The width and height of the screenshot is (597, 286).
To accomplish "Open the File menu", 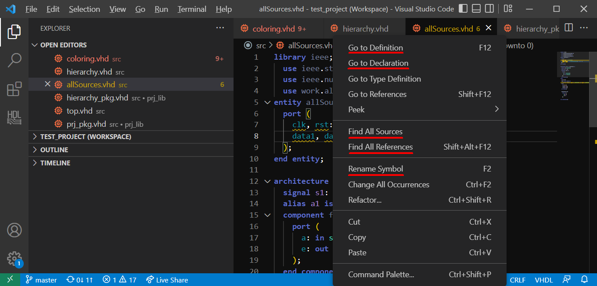I will pyautogui.click(x=31, y=9).
